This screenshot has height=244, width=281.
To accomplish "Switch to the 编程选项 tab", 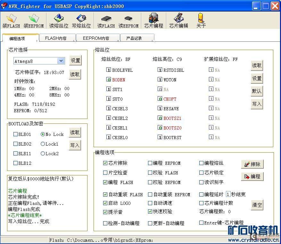I will click(x=20, y=38).
